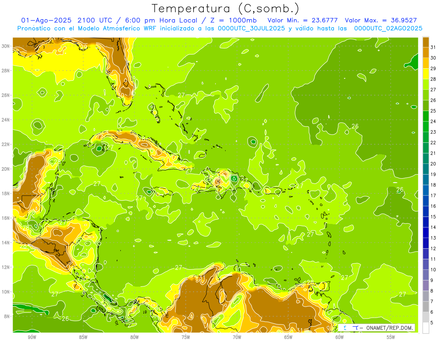443x342 pixels.
Task: Click the legend scale value '23'
Action: pos(434,132)
